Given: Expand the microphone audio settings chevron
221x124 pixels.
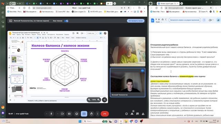Looking at the screenshot, I should click(47, 114).
